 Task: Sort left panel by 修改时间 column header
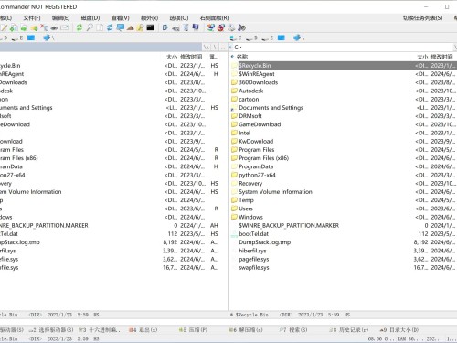[x=191, y=57]
